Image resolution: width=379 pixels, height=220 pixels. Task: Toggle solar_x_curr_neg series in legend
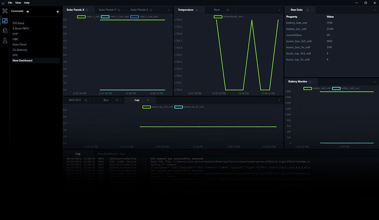[115, 17]
